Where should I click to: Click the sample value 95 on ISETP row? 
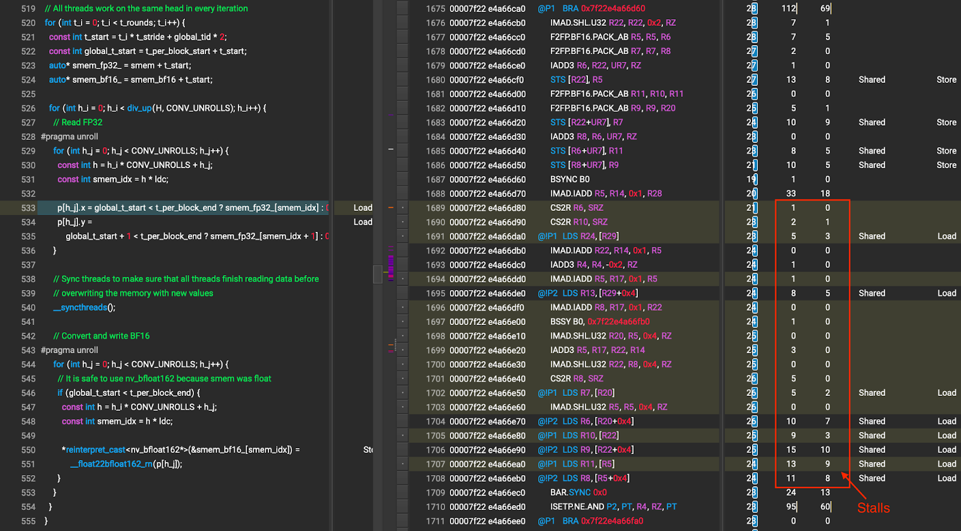(791, 507)
